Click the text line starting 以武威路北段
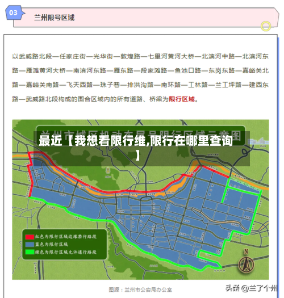The image size is (284, 298). tap(140, 56)
